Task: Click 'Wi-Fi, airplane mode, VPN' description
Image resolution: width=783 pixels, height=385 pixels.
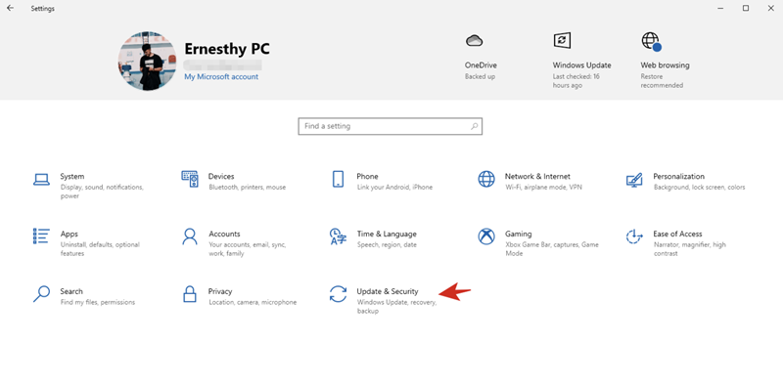Action: 543,188
